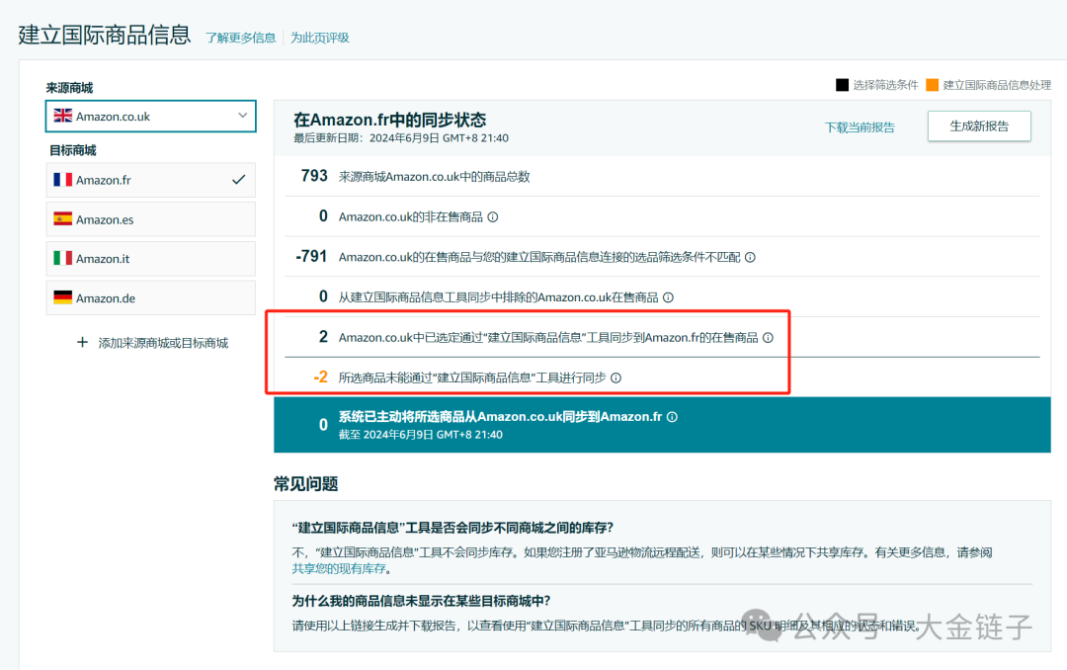
Task: Open the 为此页评级 link
Action: click(320, 38)
